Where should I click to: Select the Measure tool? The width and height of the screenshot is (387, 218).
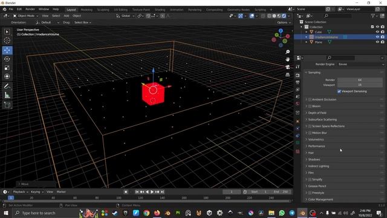[7, 95]
